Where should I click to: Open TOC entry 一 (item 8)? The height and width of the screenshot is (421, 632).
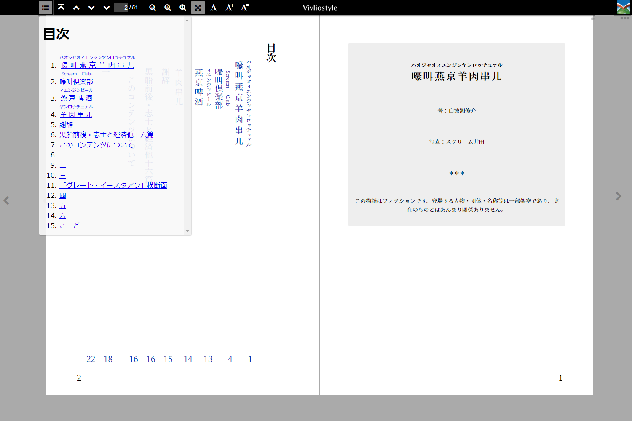point(63,155)
